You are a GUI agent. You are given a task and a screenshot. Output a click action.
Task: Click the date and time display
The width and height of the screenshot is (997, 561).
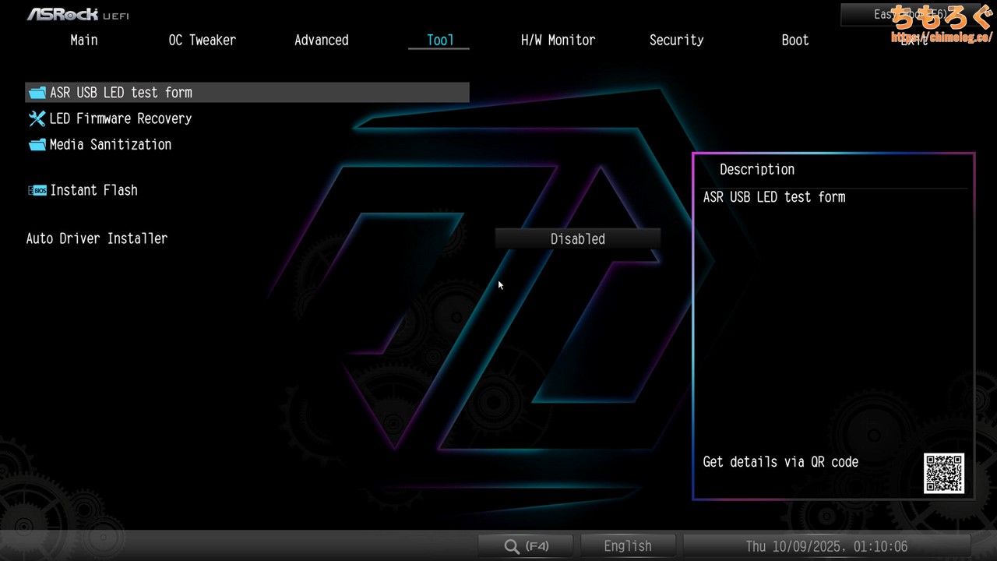click(x=826, y=546)
